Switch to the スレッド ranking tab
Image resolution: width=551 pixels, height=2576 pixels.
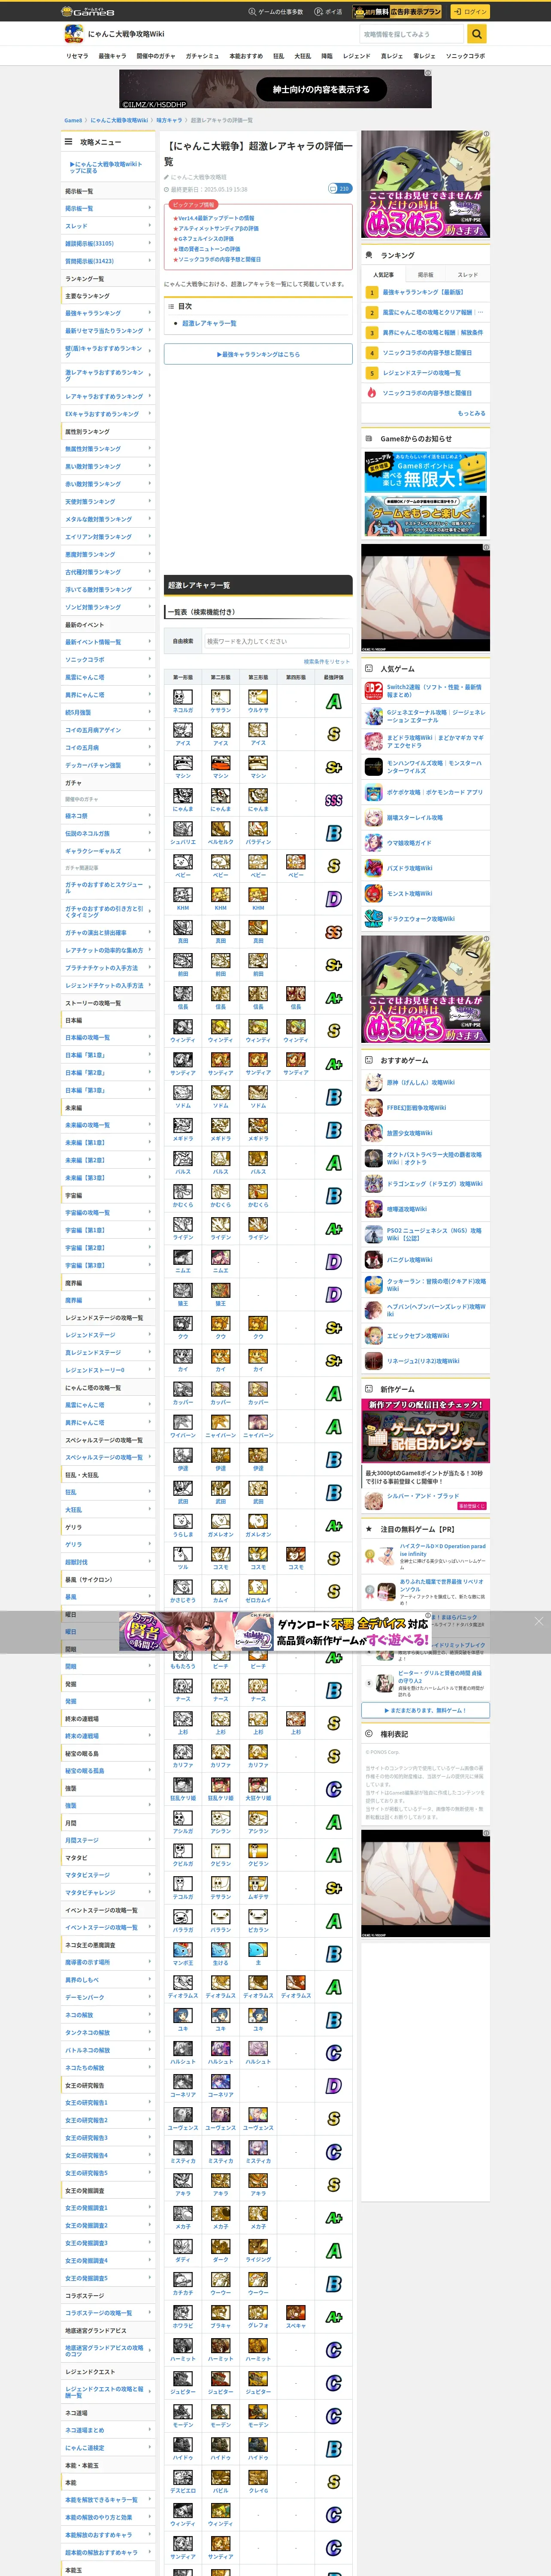coord(468,274)
